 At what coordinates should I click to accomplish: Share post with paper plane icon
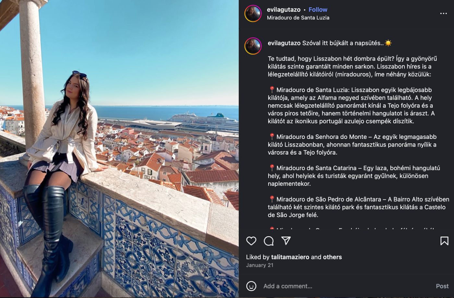coord(286,241)
